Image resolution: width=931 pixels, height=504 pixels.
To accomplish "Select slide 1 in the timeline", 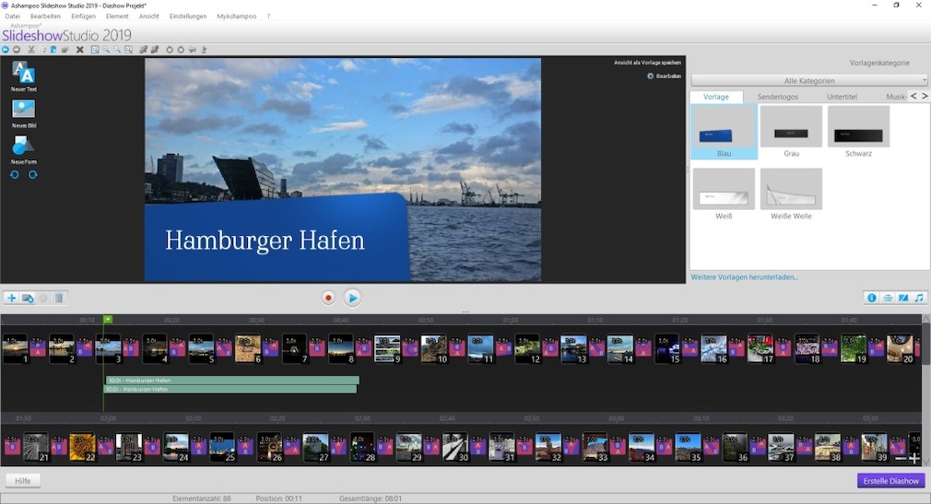I will (x=16, y=348).
